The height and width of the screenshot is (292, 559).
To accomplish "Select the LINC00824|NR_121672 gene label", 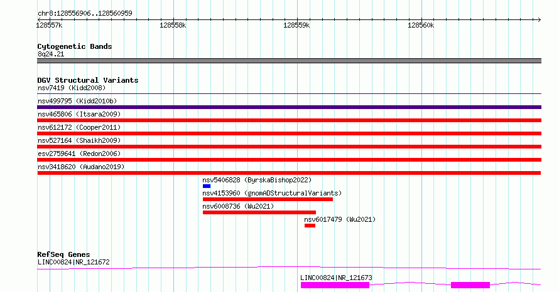I will 73,262.
